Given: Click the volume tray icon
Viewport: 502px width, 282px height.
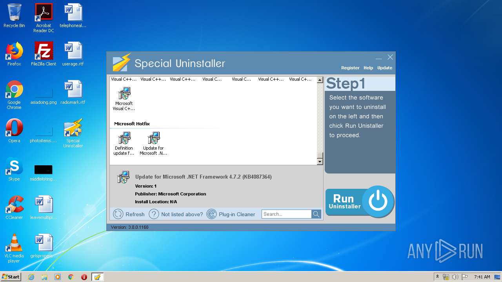Looking at the screenshot, I should click(x=455, y=277).
